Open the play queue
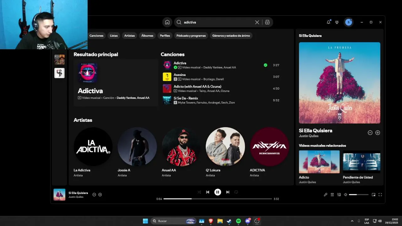 (x=332, y=195)
